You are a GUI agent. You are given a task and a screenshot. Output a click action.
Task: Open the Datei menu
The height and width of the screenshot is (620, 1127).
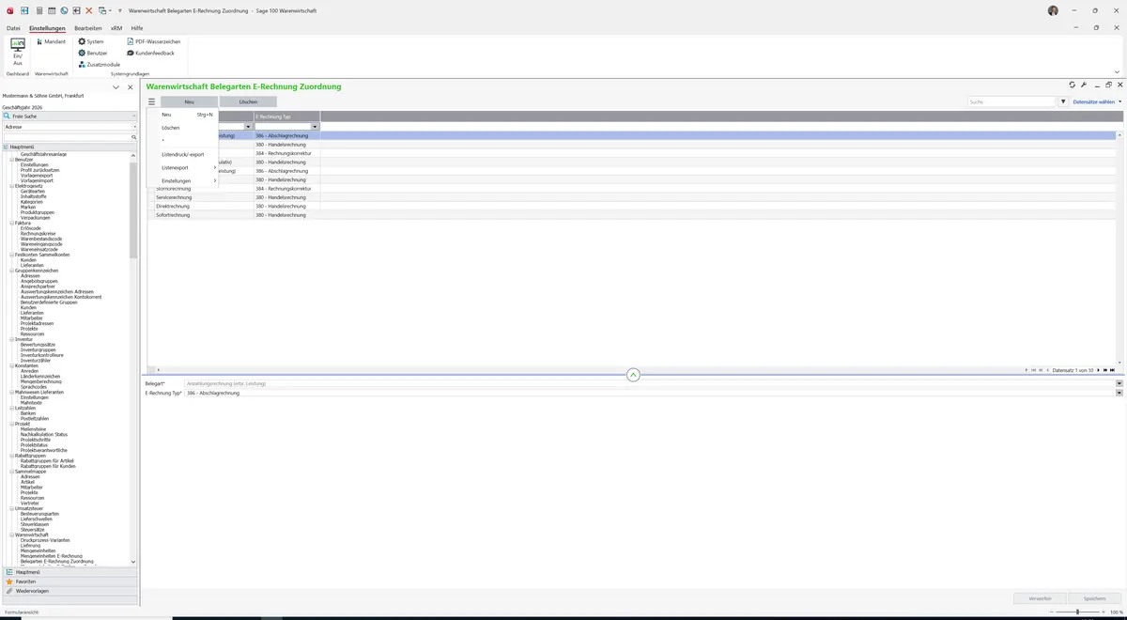click(13, 28)
